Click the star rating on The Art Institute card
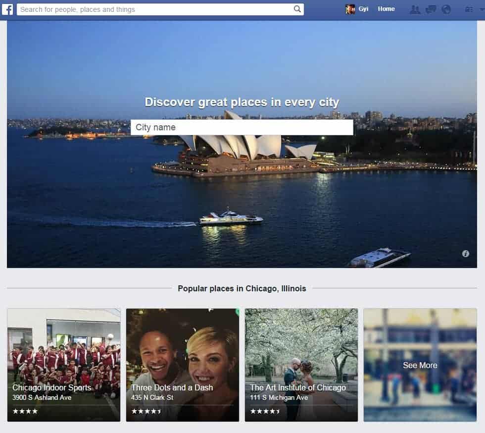 pos(265,411)
